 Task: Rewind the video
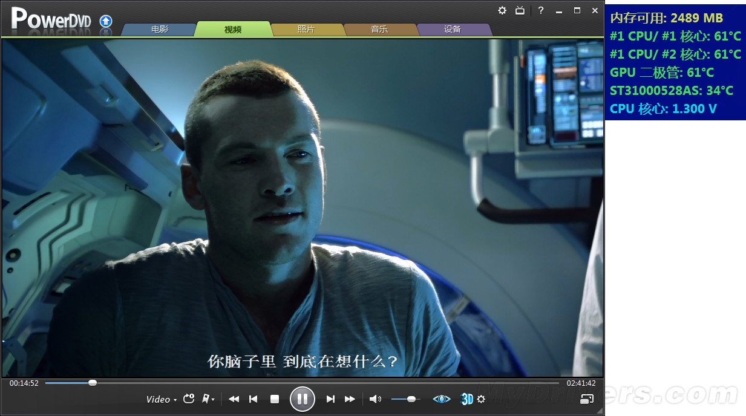(x=234, y=399)
